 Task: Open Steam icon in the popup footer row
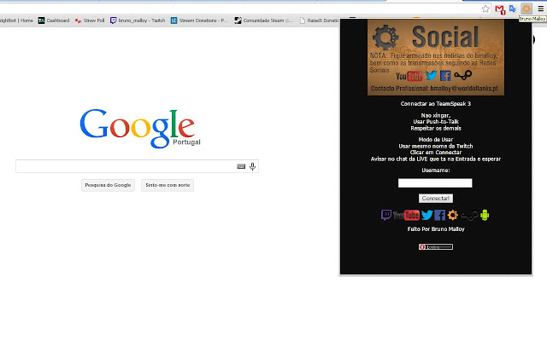pos(469,216)
